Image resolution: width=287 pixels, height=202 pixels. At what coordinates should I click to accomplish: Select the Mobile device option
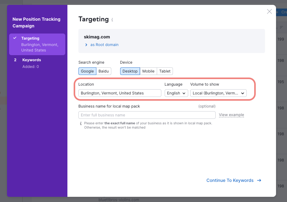148,71
